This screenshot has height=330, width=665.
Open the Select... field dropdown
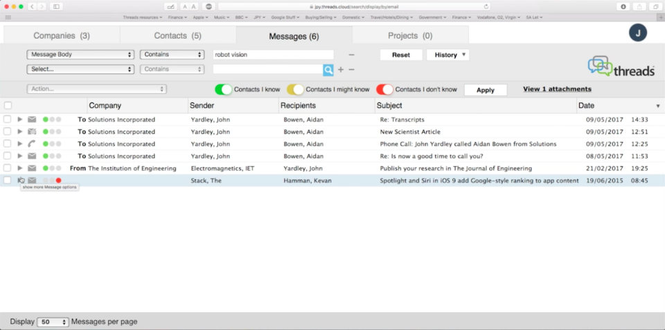click(x=80, y=69)
